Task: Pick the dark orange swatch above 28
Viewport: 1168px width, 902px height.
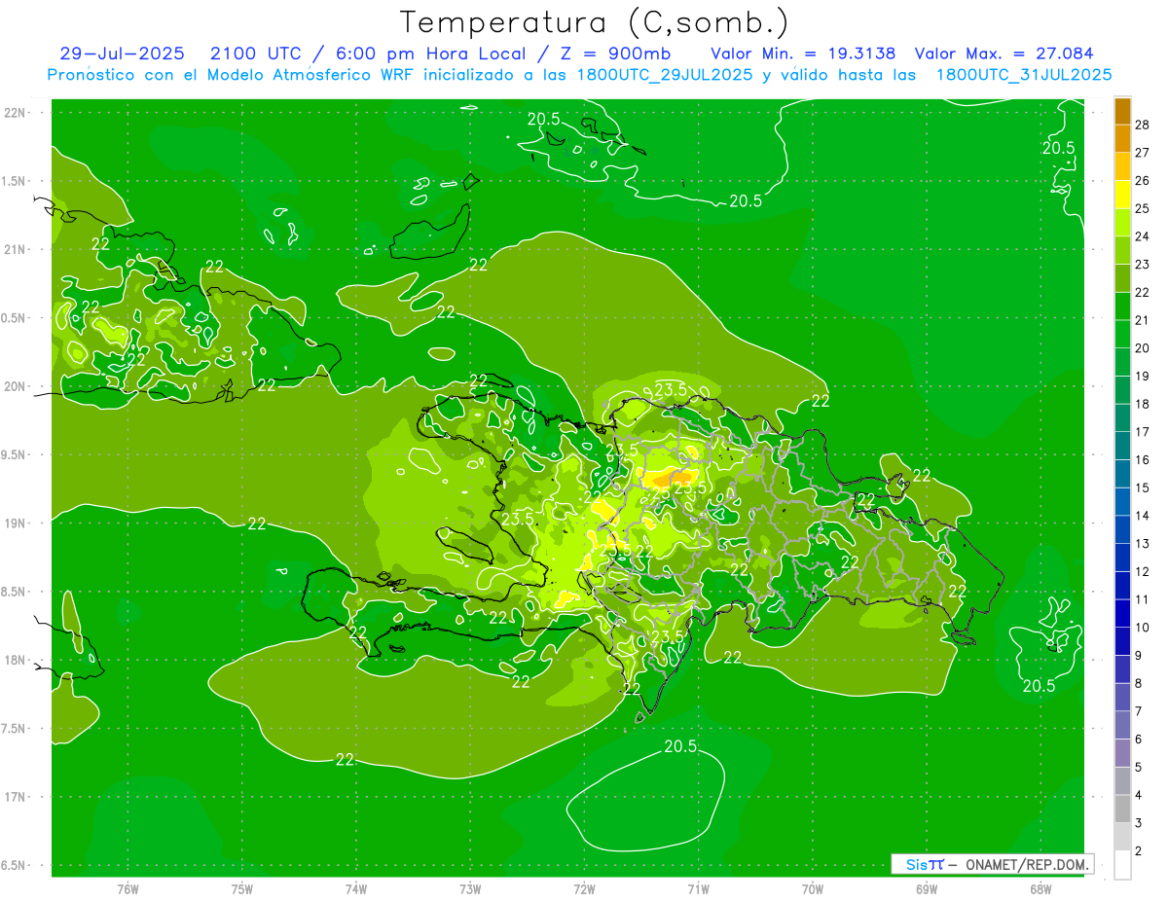Action: coord(1122,110)
